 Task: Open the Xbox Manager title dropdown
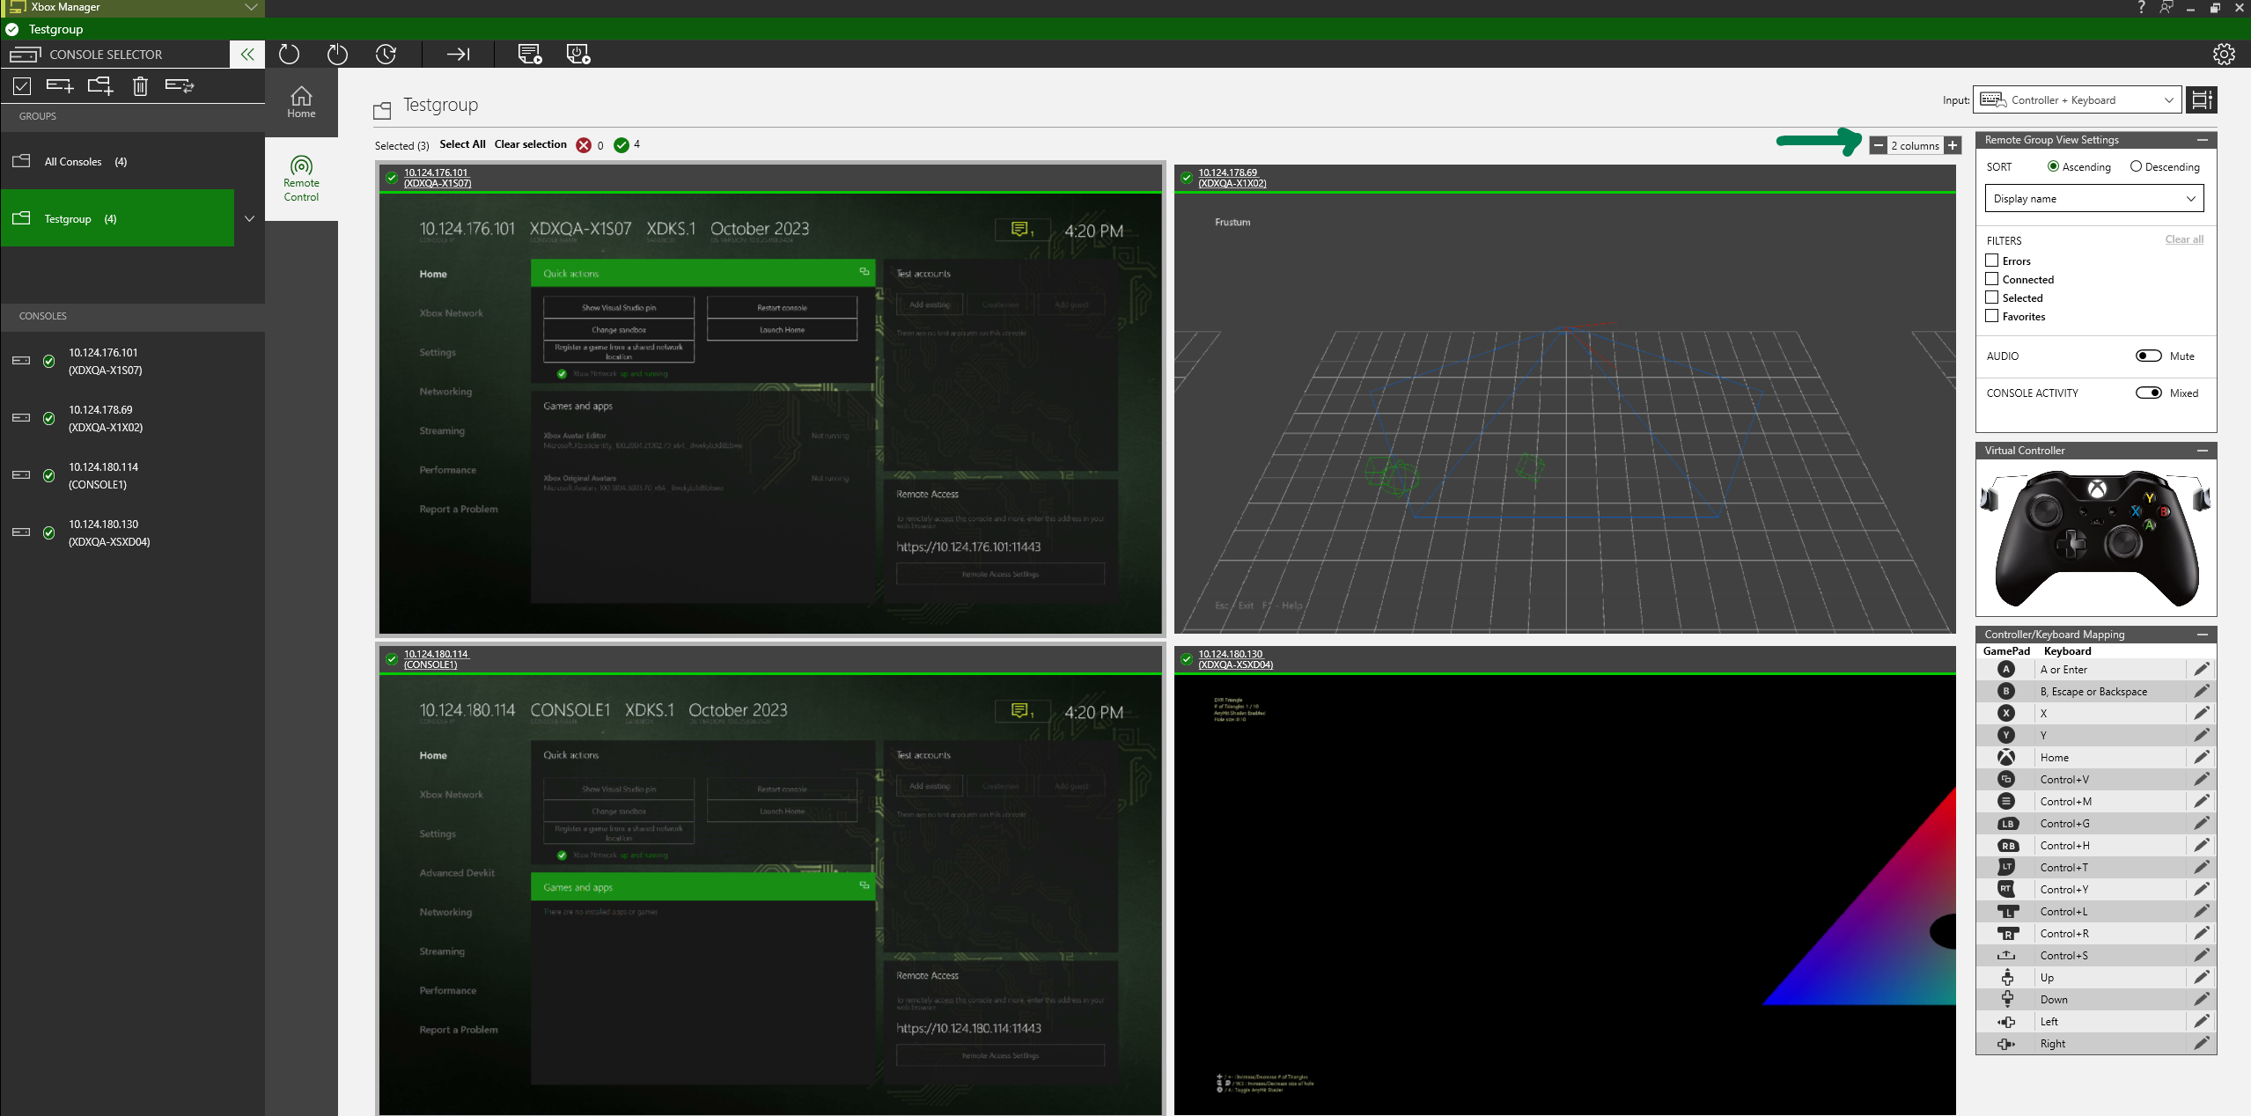251,7
